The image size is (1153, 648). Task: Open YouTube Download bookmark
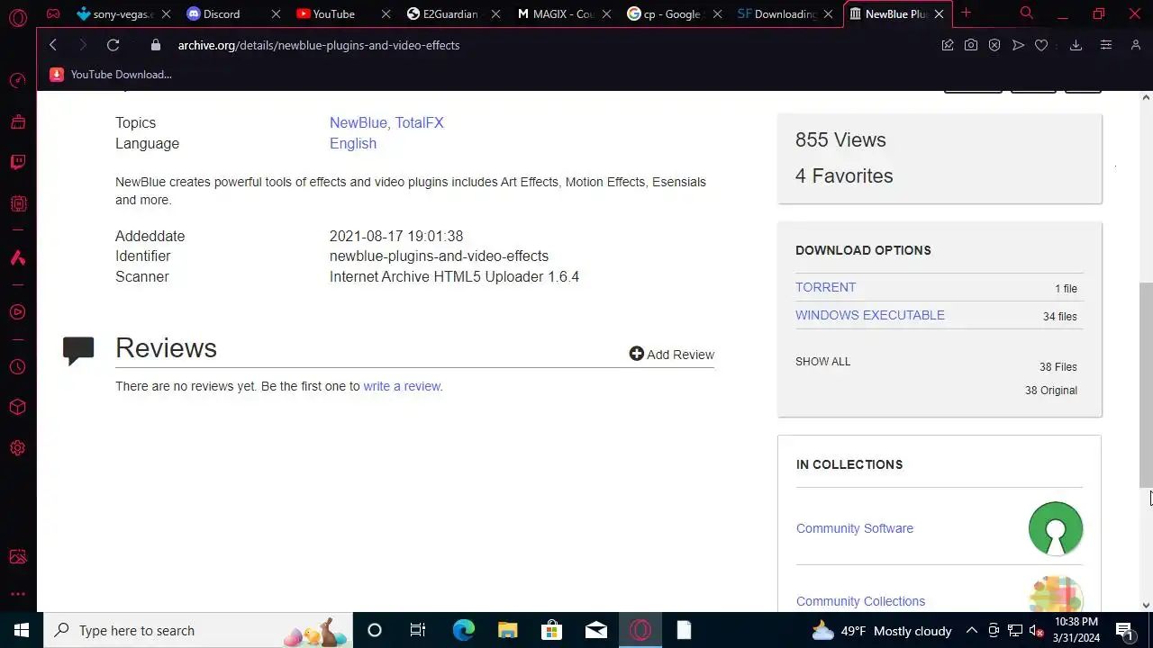click(x=111, y=75)
